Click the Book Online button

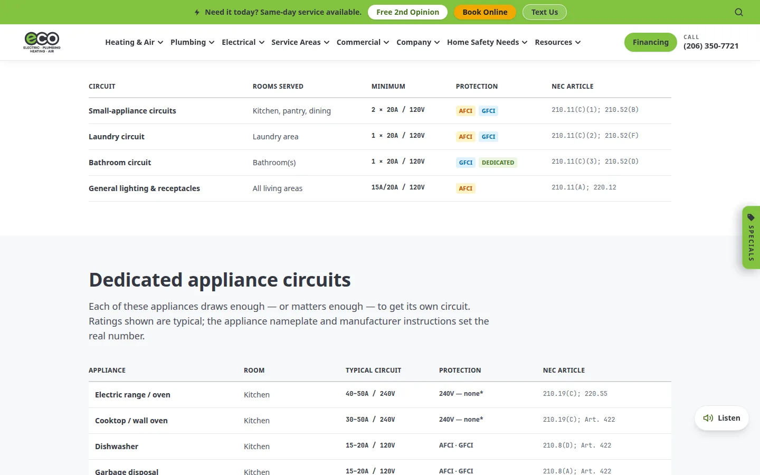485,12
